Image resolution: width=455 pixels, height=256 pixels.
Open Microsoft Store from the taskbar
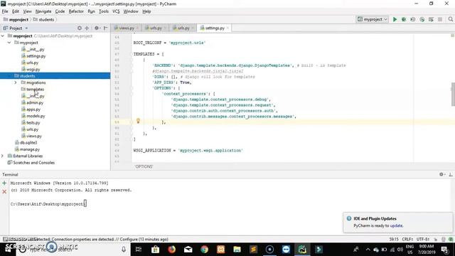tap(156, 250)
